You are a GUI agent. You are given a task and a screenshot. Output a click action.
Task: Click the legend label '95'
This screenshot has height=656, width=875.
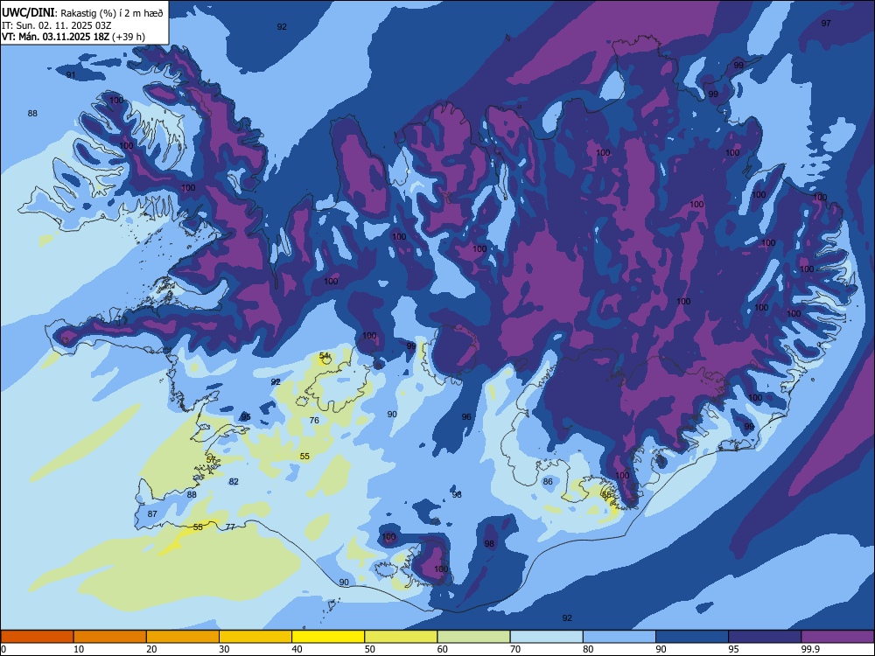[x=733, y=649]
